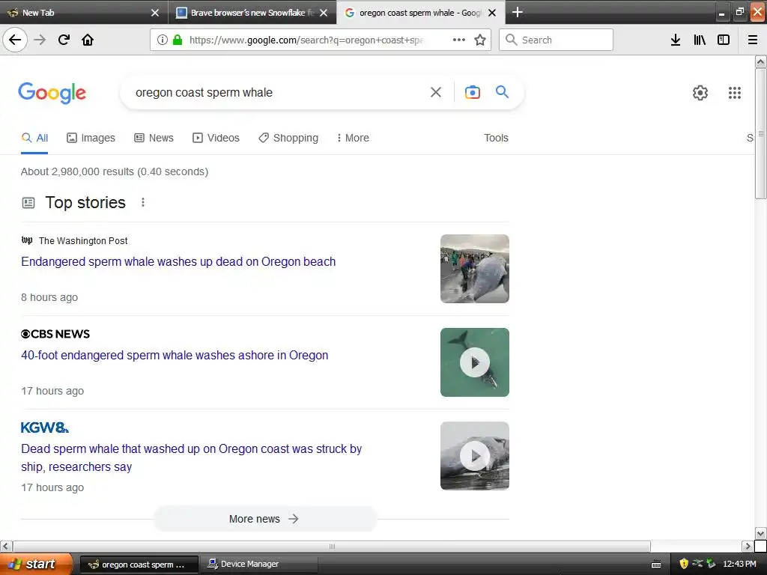Open the library bookshelf icon
The width and height of the screenshot is (767, 575).
700,40
